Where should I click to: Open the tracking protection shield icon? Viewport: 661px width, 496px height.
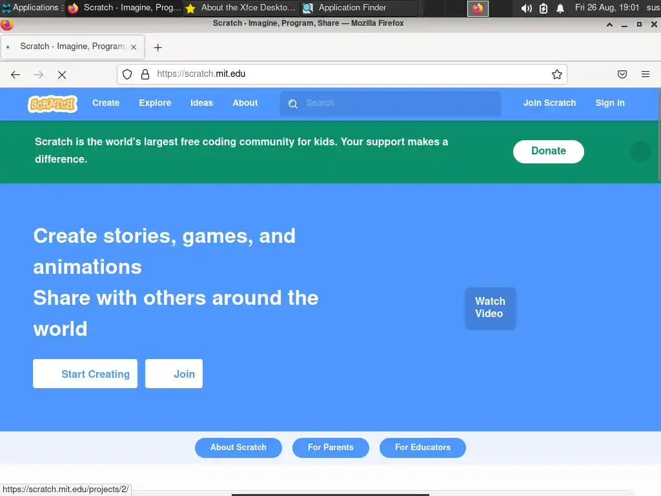pyautogui.click(x=127, y=74)
